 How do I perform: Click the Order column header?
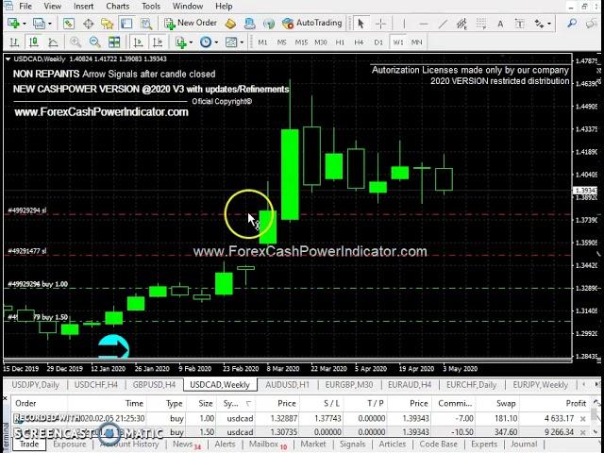(25, 403)
